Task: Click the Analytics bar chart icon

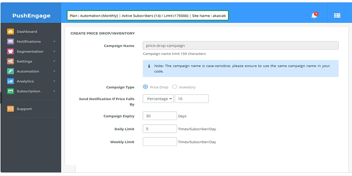Action: [10, 81]
